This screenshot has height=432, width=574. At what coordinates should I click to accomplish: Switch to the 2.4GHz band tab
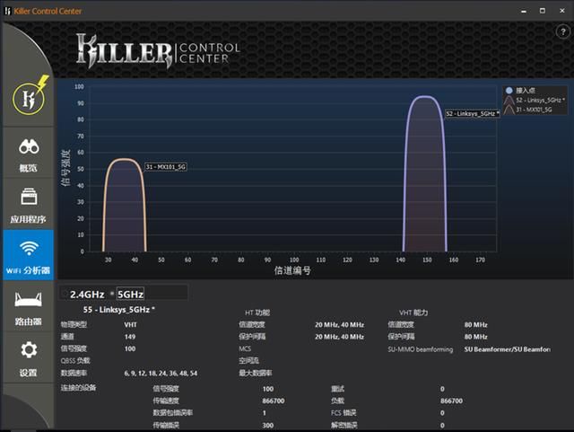[x=87, y=294]
